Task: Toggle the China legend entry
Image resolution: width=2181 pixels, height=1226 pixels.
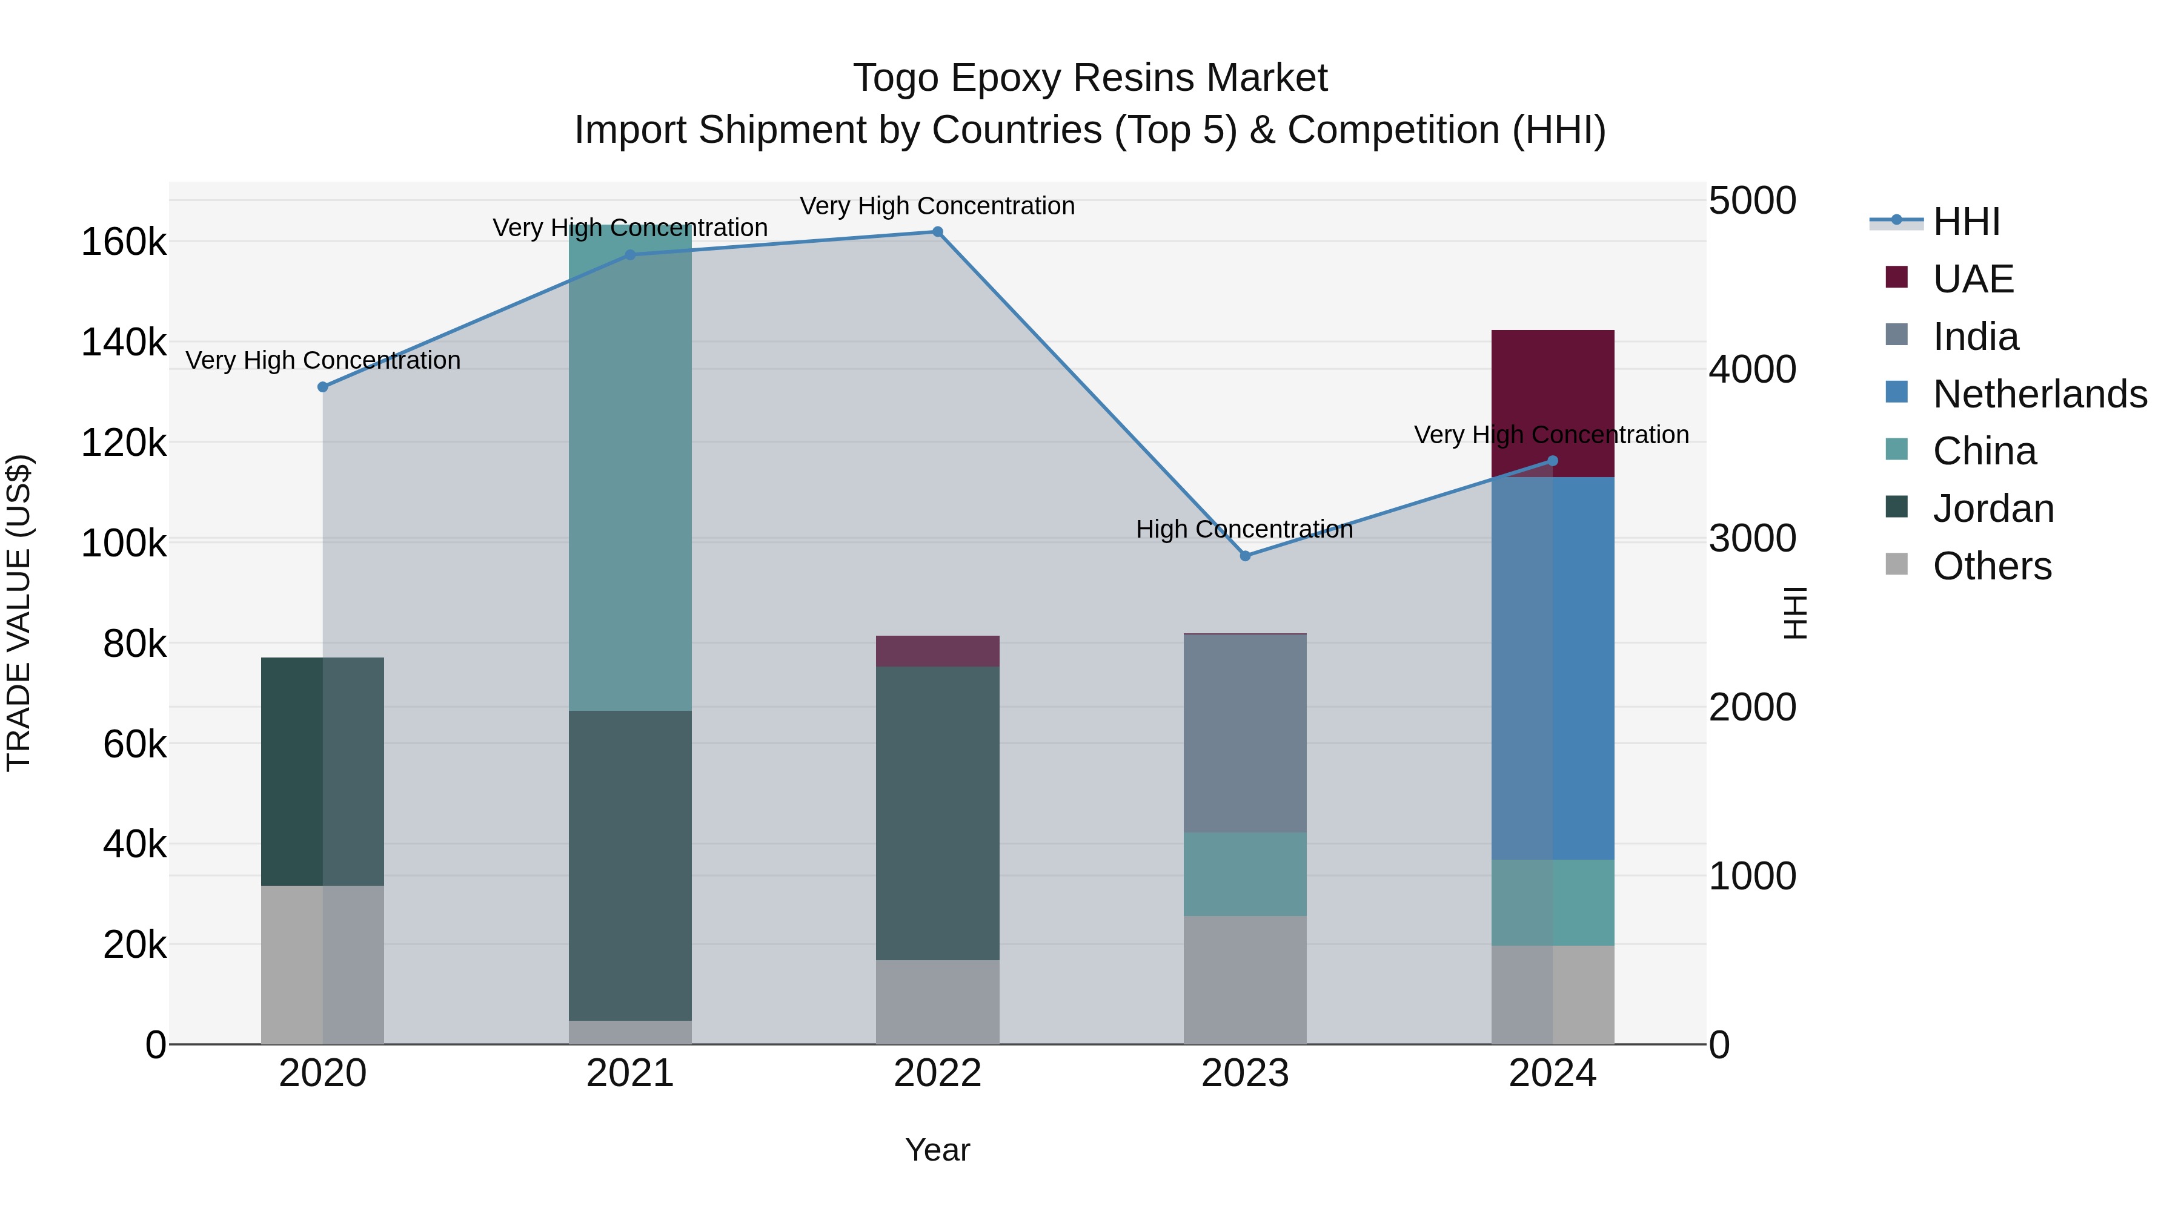Action: [1961, 451]
